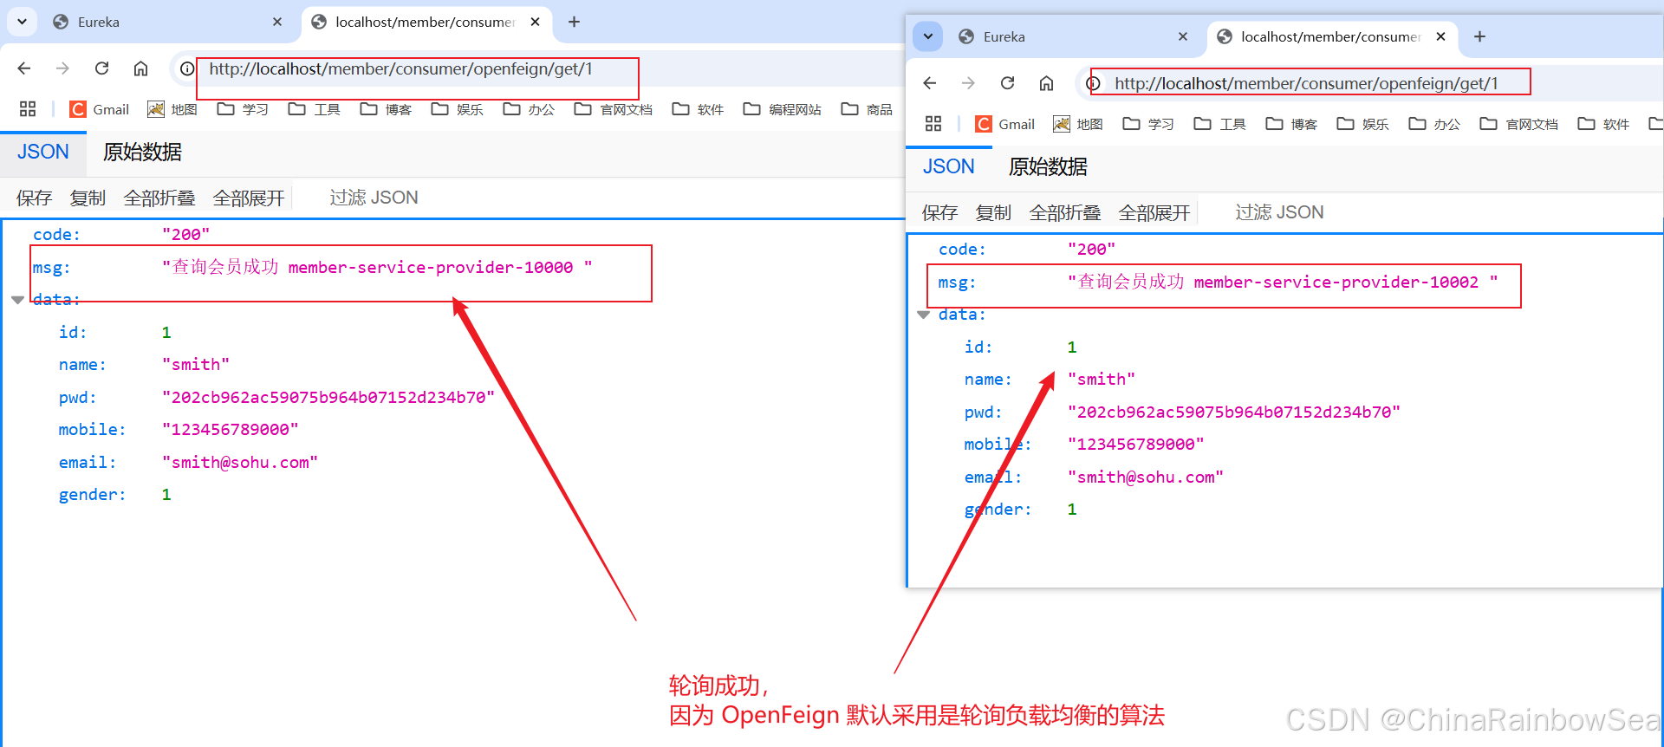Click 全部展开 in right JSON viewer

point(1154,213)
